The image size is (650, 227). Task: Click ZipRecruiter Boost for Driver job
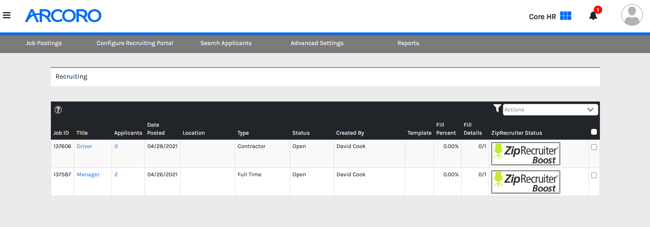click(x=525, y=154)
